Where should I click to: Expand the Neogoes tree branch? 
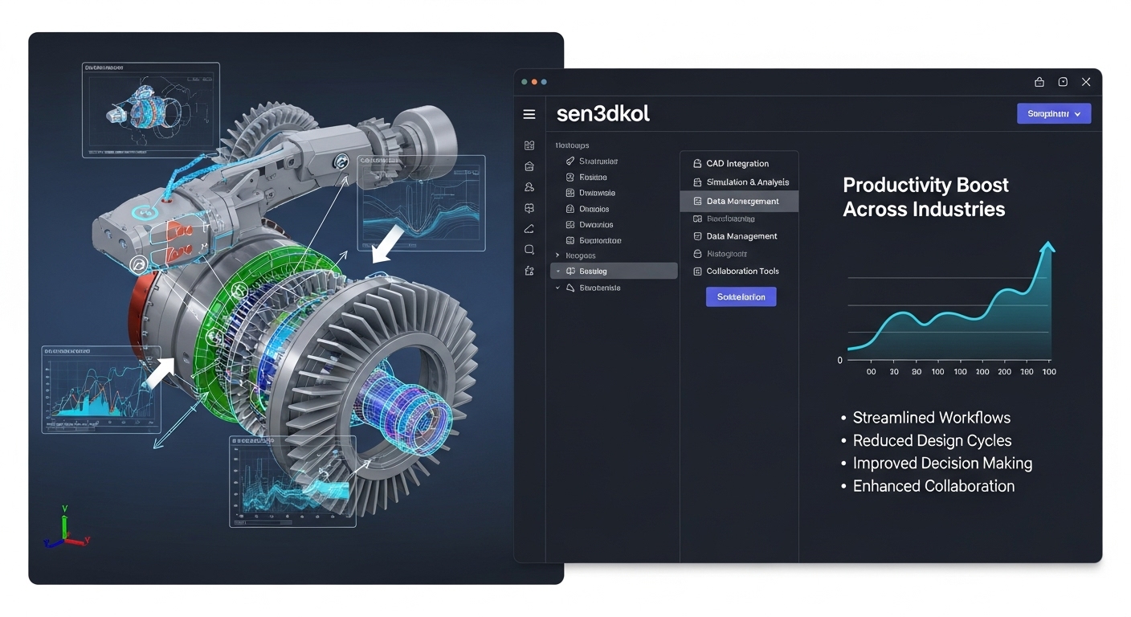tap(557, 255)
